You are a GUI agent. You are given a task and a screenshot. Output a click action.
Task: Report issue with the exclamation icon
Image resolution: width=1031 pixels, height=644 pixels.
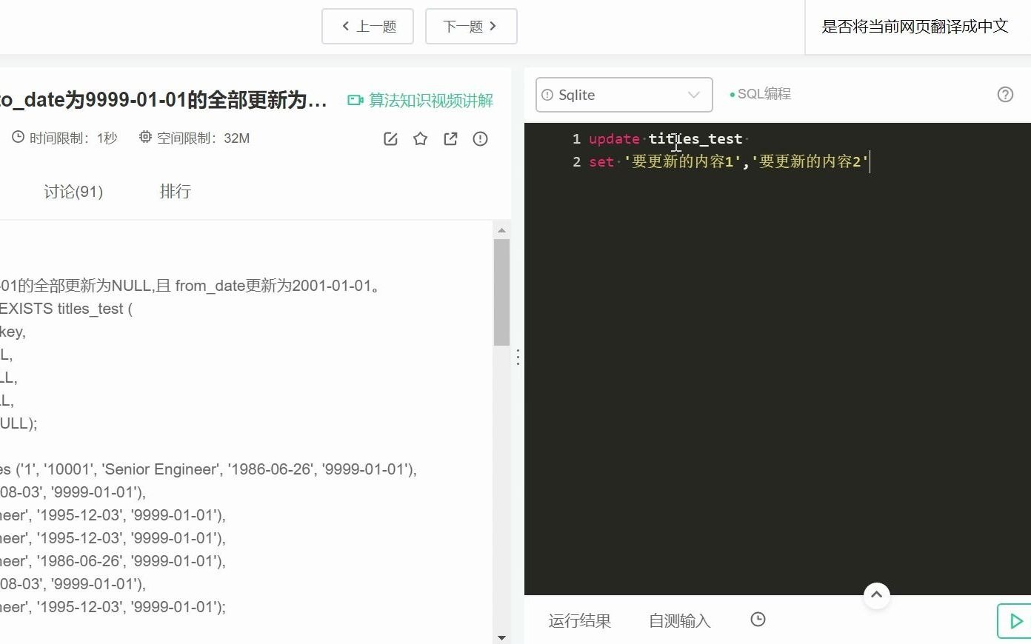point(480,139)
